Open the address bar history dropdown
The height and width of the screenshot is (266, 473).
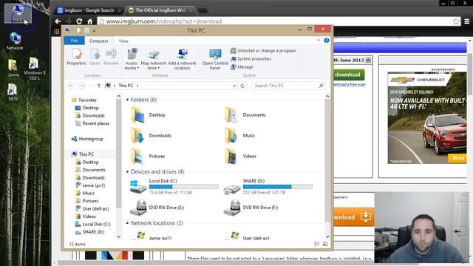point(234,86)
